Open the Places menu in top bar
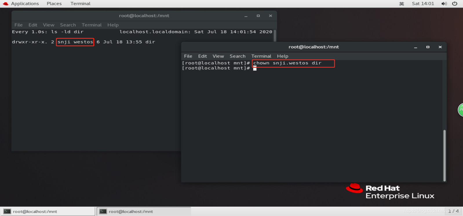This screenshot has width=463, height=216. click(54, 3)
